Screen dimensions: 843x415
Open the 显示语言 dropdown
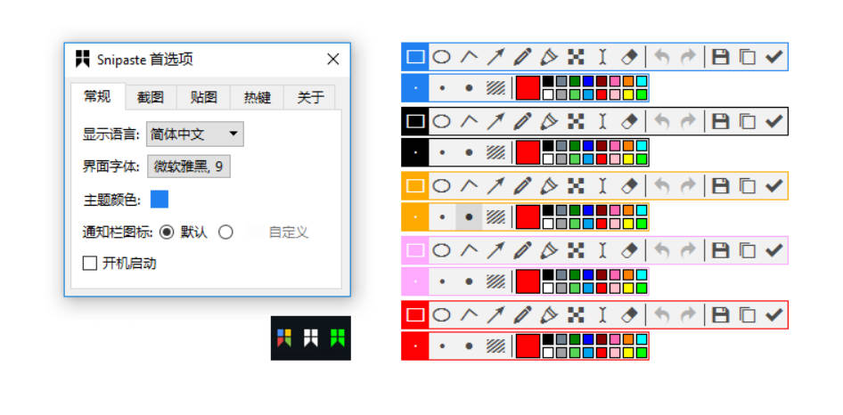tap(194, 134)
